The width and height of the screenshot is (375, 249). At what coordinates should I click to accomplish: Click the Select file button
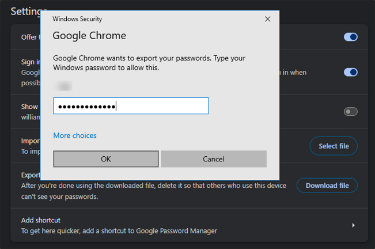(334, 146)
